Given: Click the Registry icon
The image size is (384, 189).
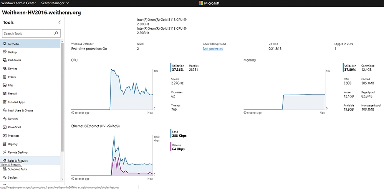Looking at the screenshot, I should tap(4, 144).
